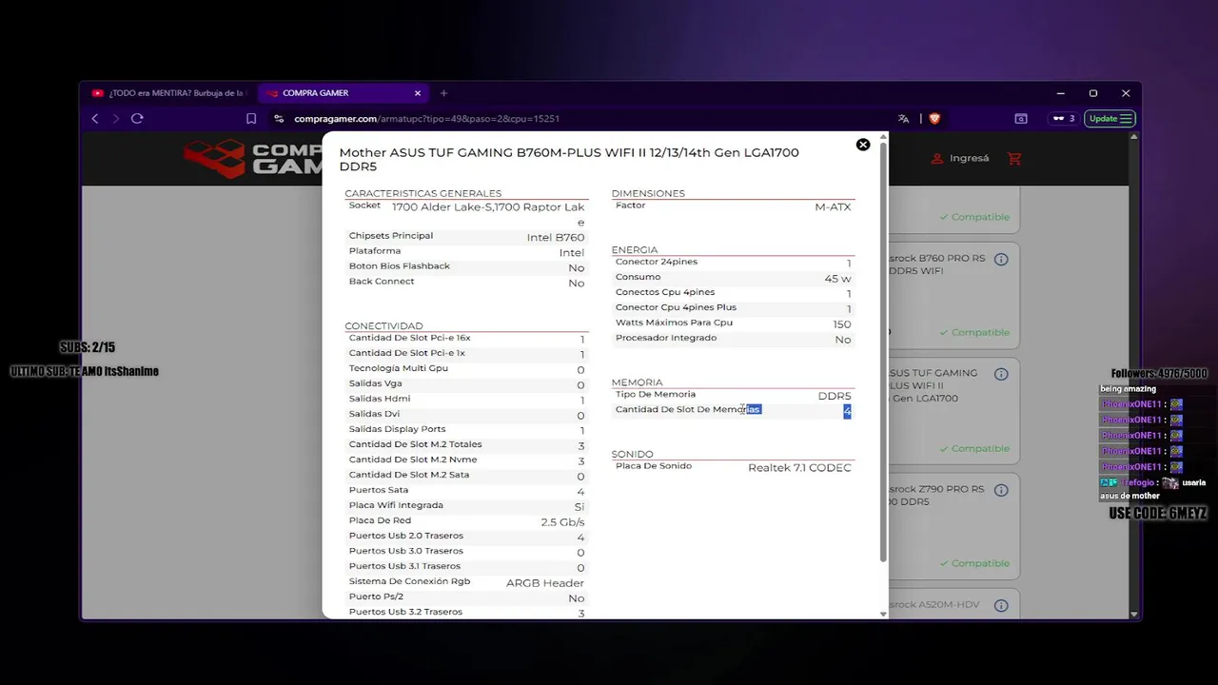This screenshot has width=1218, height=685.
Task: Close the motherboard specifications popup
Action: click(863, 145)
